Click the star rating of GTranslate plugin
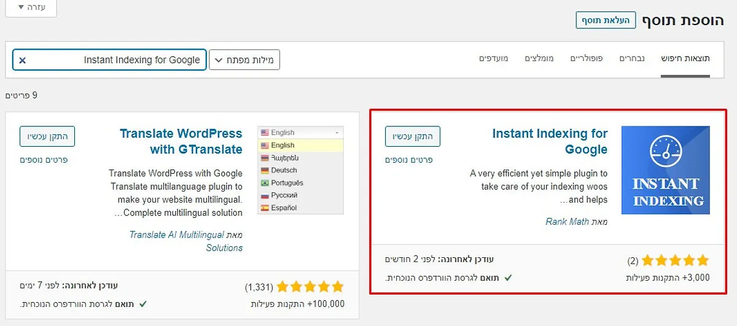This screenshot has width=737, height=326. pyautogui.click(x=310, y=286)
